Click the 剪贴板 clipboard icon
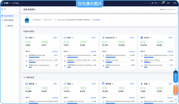The height and width of the screenshot is (104, 179). pos(103,84)
